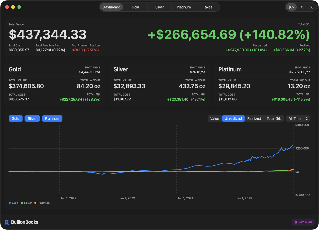Click the Pro Plan button
Viewport: 319px width, 230px height.
pyautogui.click(x=303, y=222)
